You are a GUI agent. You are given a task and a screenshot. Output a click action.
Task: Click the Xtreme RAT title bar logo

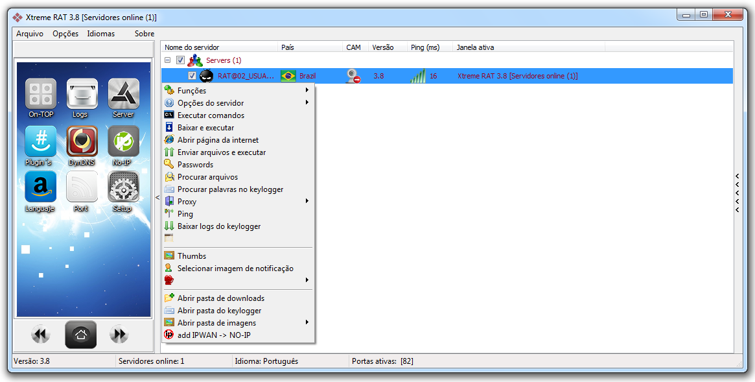point(17,18)
